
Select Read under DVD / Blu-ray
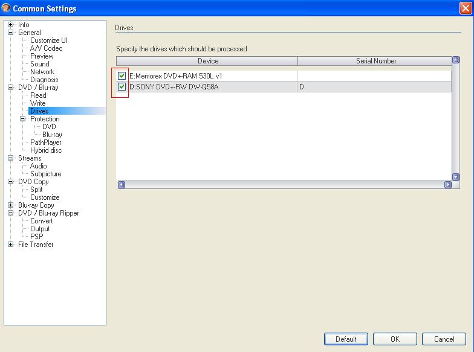tap(38, 95)
